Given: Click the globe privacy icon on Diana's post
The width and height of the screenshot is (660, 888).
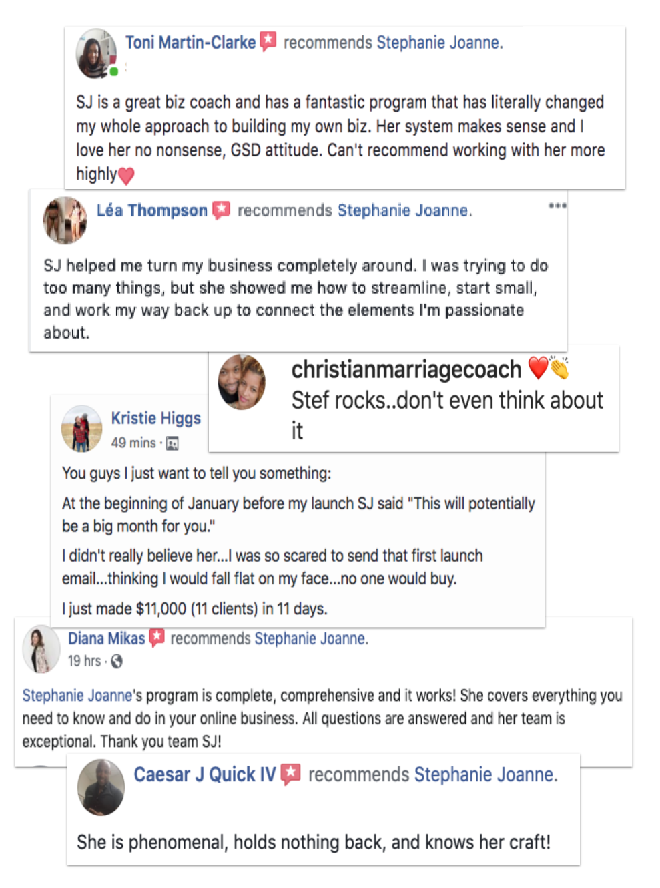Looking at the screenshot, I should click(x=117, y=661).
